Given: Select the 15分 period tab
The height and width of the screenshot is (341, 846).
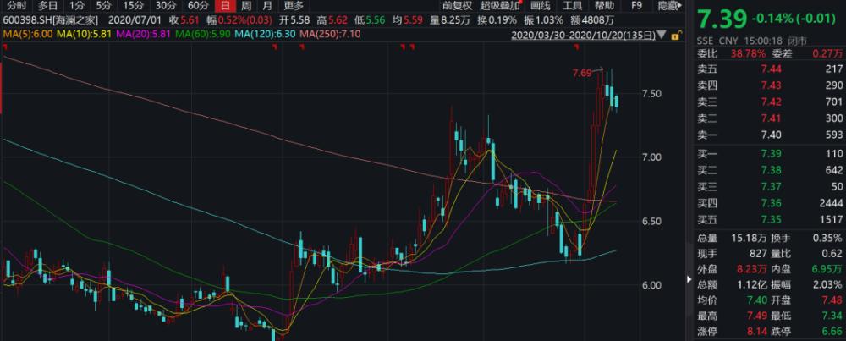Looking at the screenshot, I should tap(134, 5).
